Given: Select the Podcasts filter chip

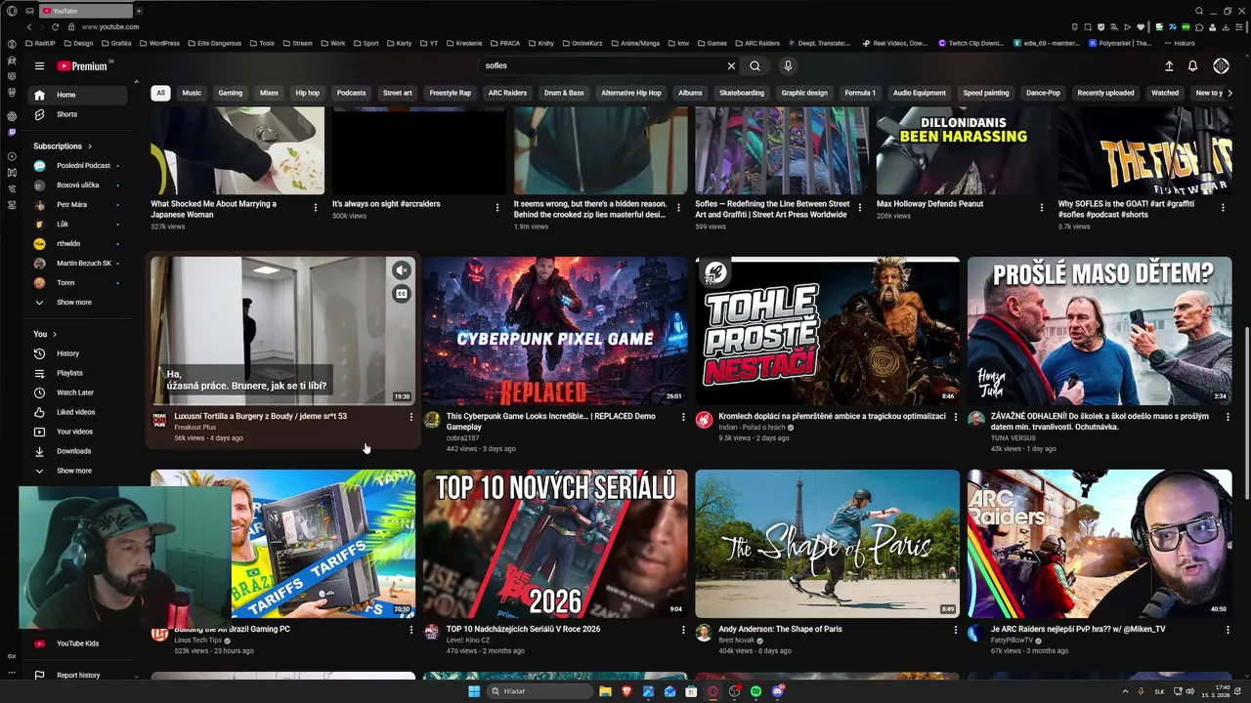Looking at the screenshot, I should point(351,93).
